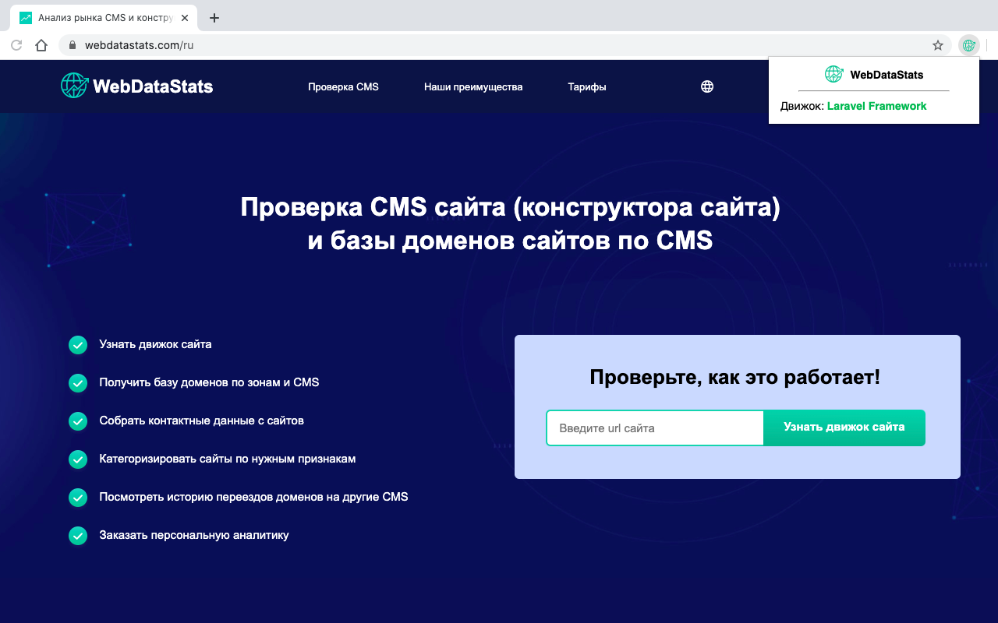Focus the 'Введите url сайта' input field
Viewport: 998px width, 623px height.
(655, 428)
